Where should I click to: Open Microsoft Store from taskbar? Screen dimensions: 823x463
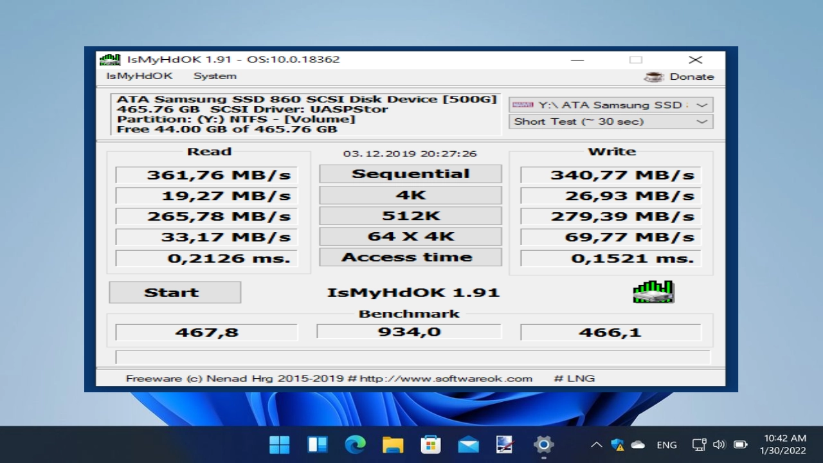click(x=430, y=444)
